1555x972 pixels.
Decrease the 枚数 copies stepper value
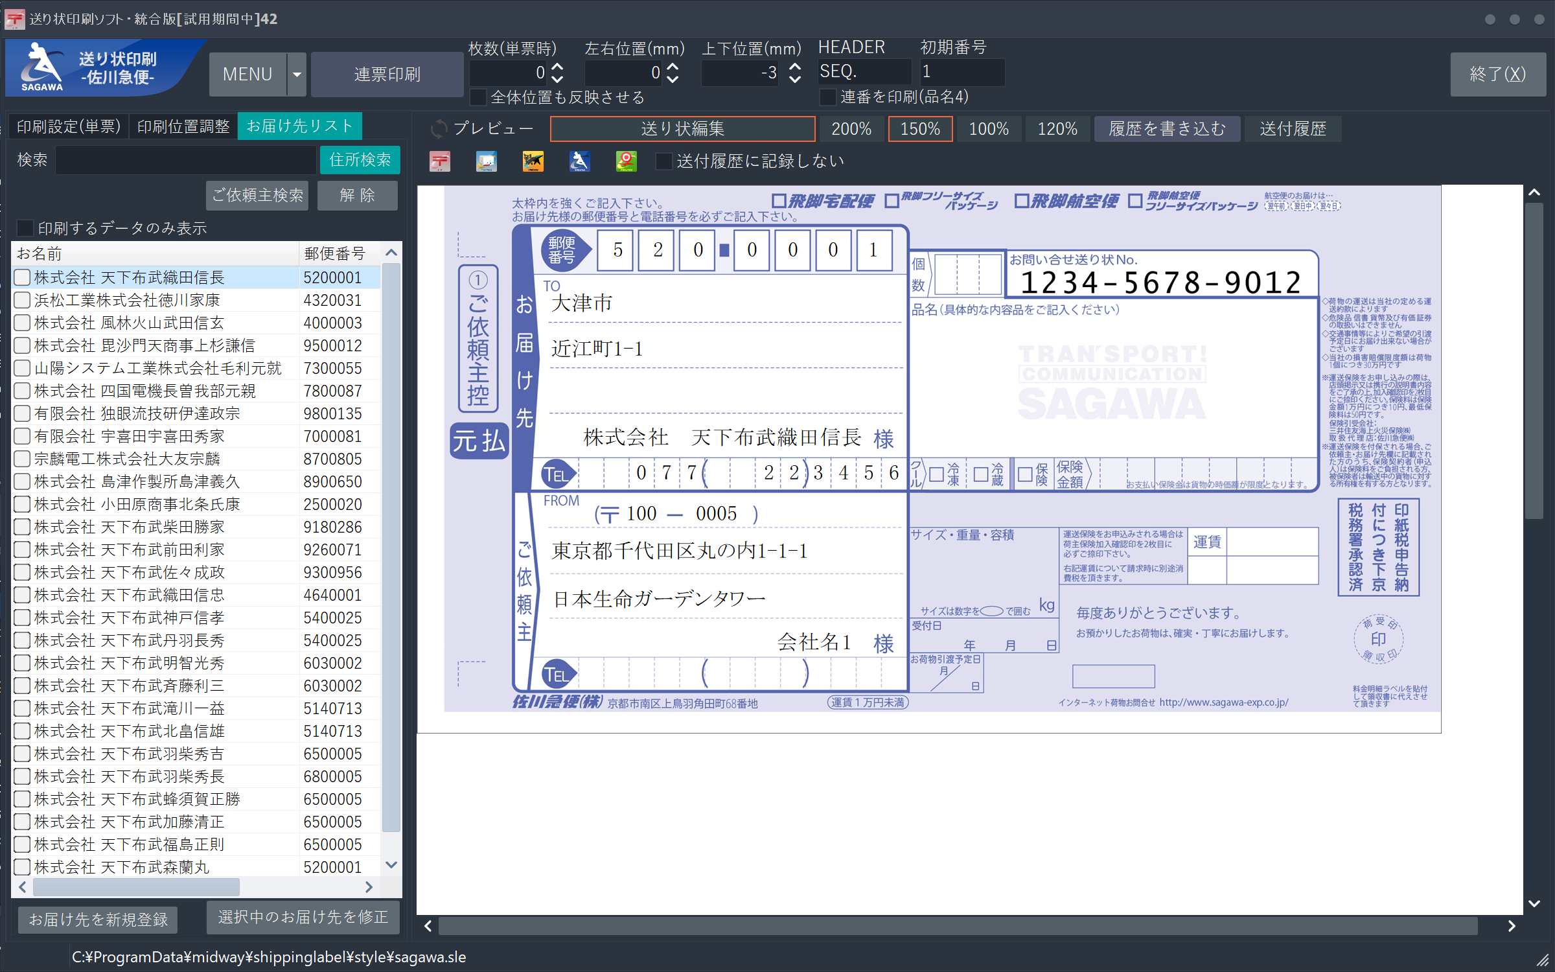[558, 79]
